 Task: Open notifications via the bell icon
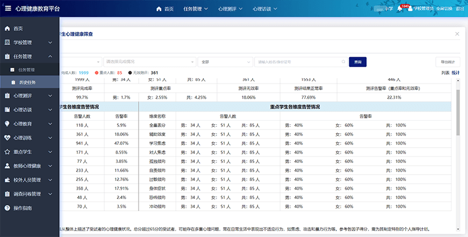399,9
